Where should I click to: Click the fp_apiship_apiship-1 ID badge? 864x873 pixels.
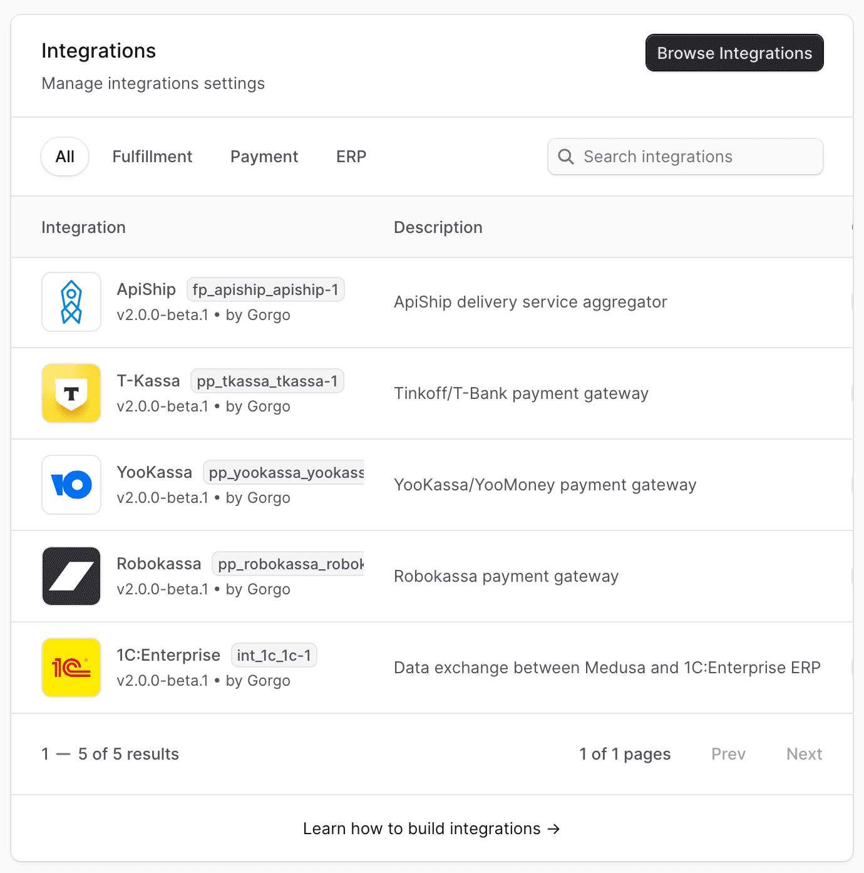click(265, 290)
